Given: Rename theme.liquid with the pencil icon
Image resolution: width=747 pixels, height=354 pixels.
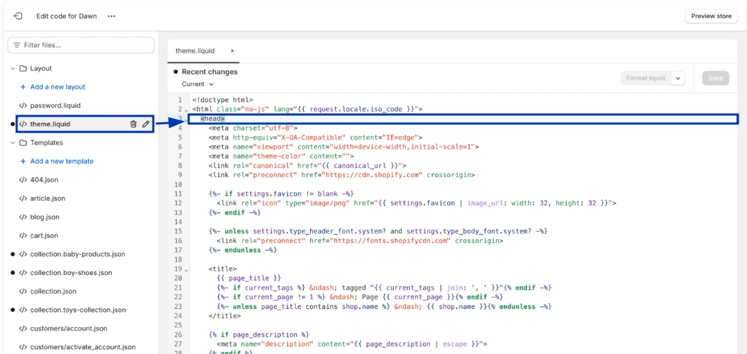Looking at the screenshot, I should (x=146, y=124).
